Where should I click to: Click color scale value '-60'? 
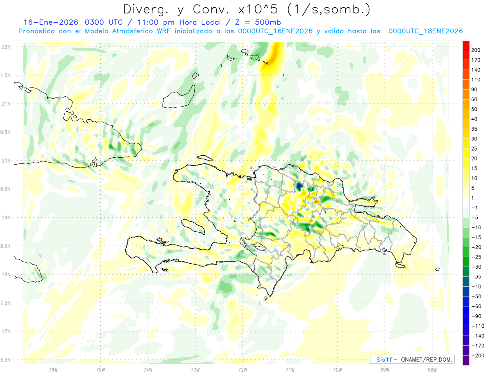(x=477, y=306)
